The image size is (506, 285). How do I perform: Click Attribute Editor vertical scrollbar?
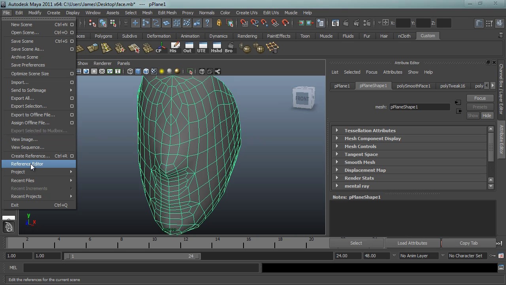point(491,147)
